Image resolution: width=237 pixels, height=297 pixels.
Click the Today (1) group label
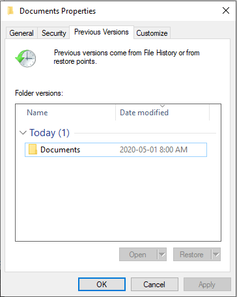(x=49, y=133)
